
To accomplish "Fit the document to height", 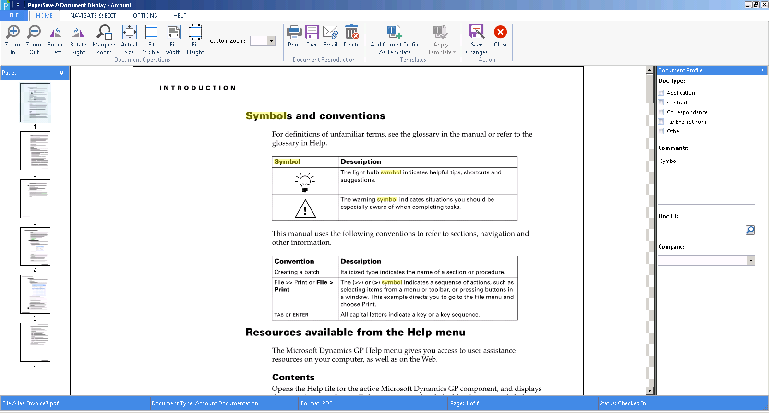I will (195, 40).
